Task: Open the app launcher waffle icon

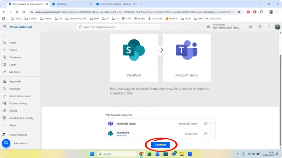Action: point(4,27)
